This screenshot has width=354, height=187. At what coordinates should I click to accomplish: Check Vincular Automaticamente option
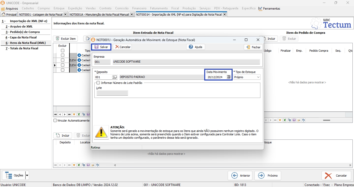[55, 121]
